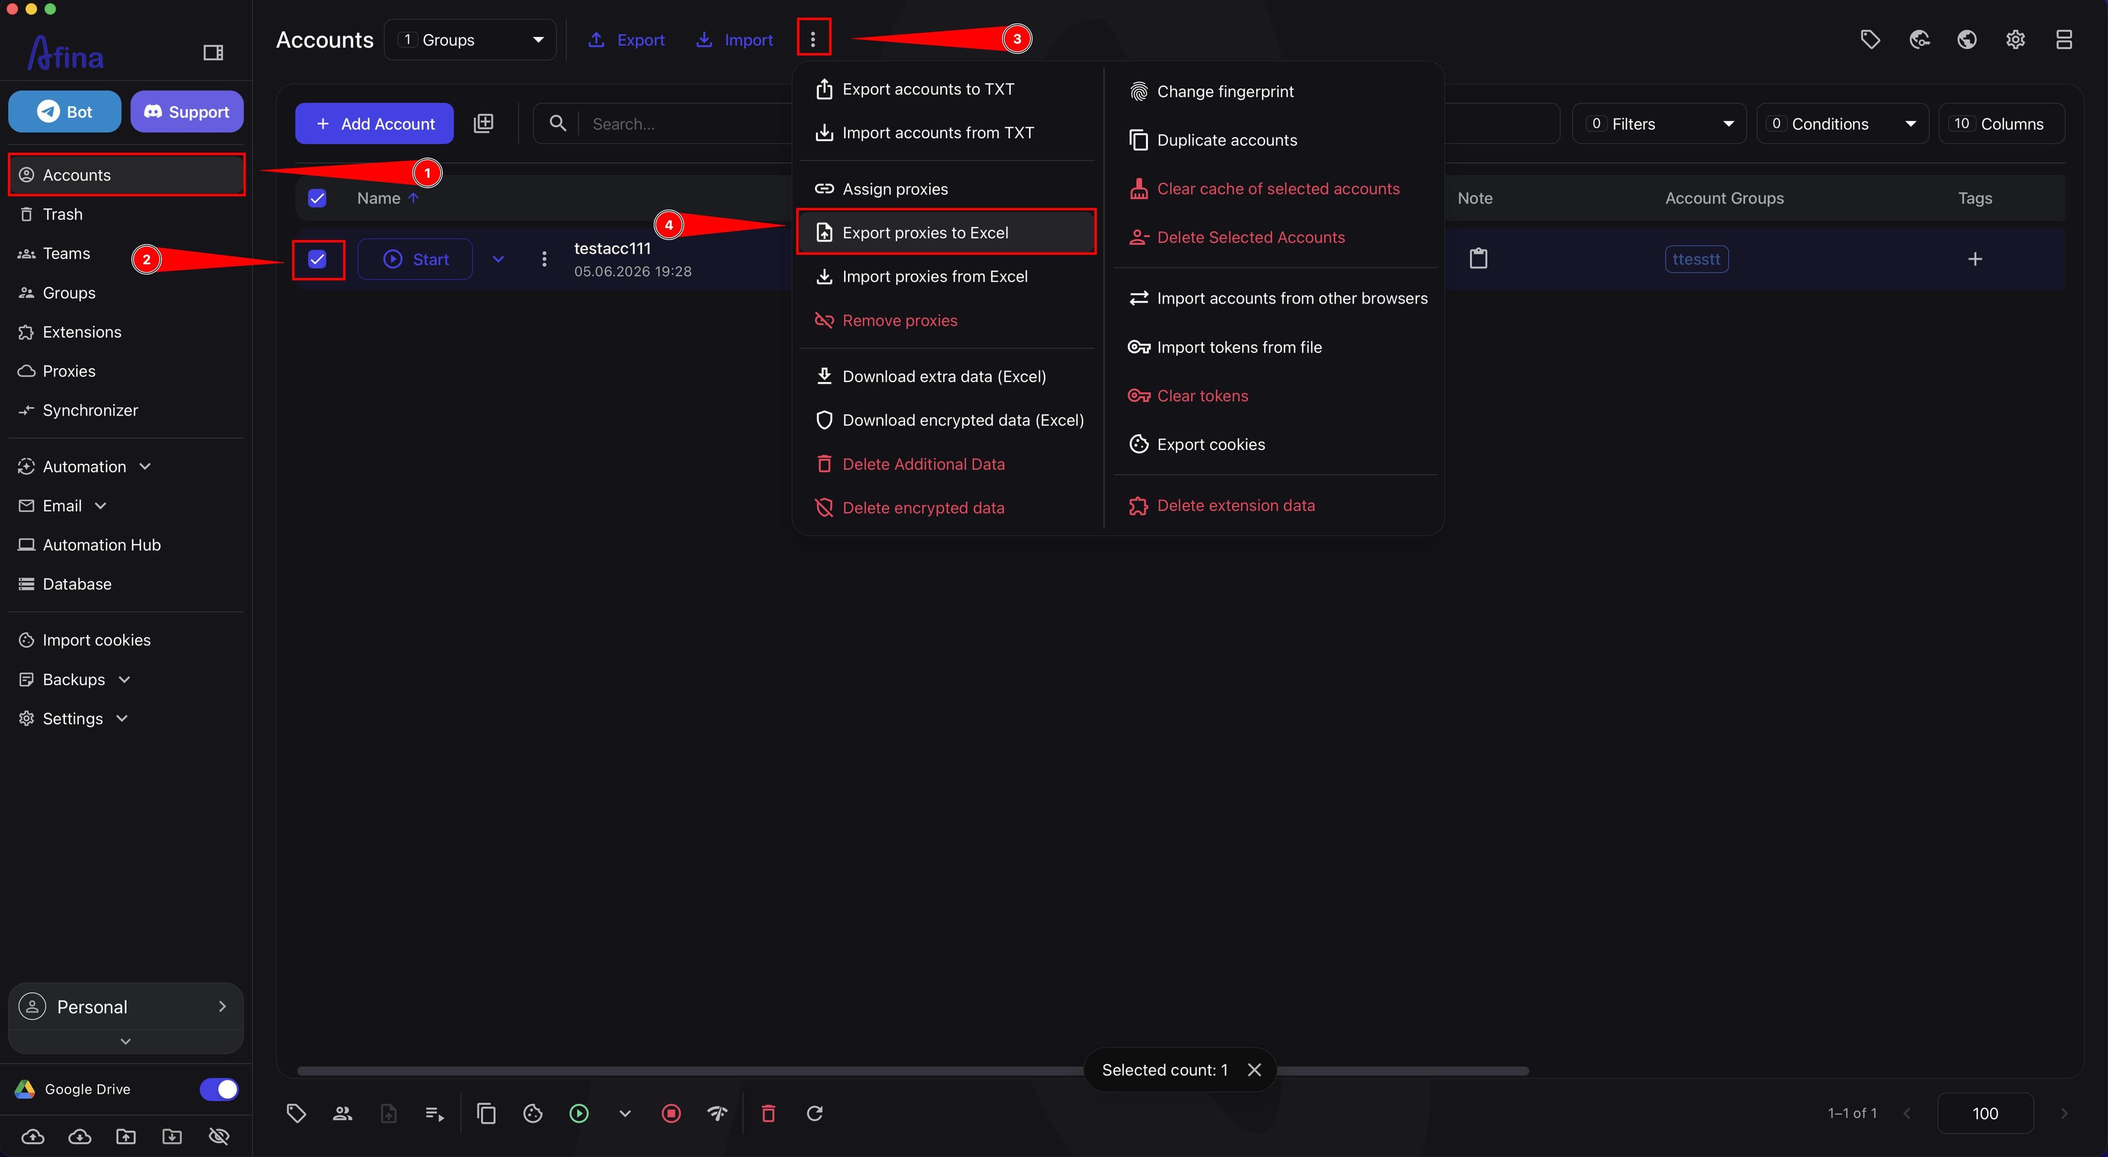Open the Groups dropdown next to Accounts
This screenshot has height=1157, width=2108.
point(470,40)
